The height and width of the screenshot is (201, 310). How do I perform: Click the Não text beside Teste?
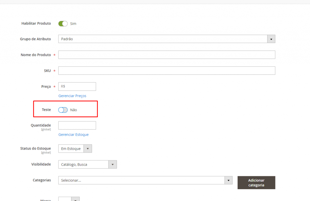point(74,110)
